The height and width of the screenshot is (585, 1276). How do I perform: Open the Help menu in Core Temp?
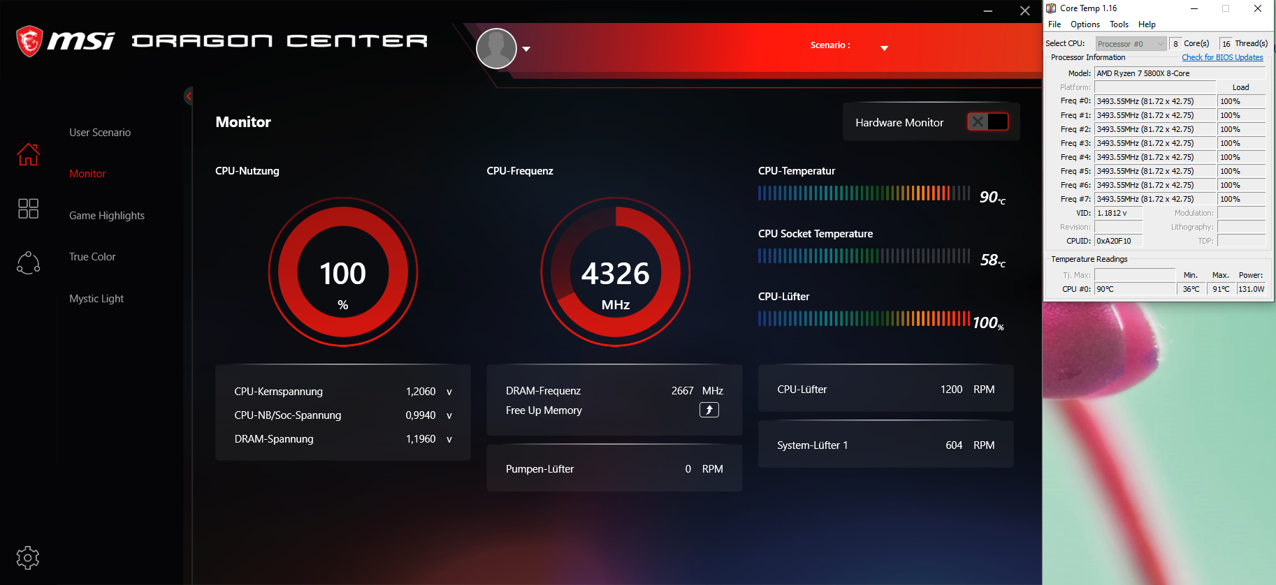point(1147,24)
